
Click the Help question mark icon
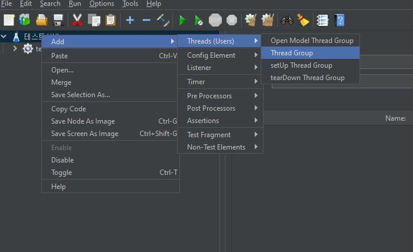point(339,20)
